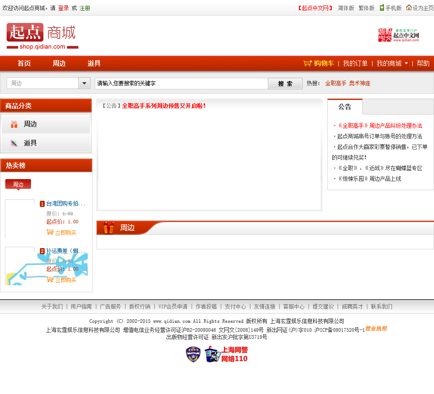
Task: Open the 起点中文网 banner logo
Action: tap(399, 35)
